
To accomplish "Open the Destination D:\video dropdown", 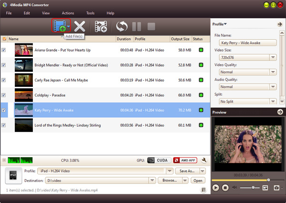I will pos(152,181).
